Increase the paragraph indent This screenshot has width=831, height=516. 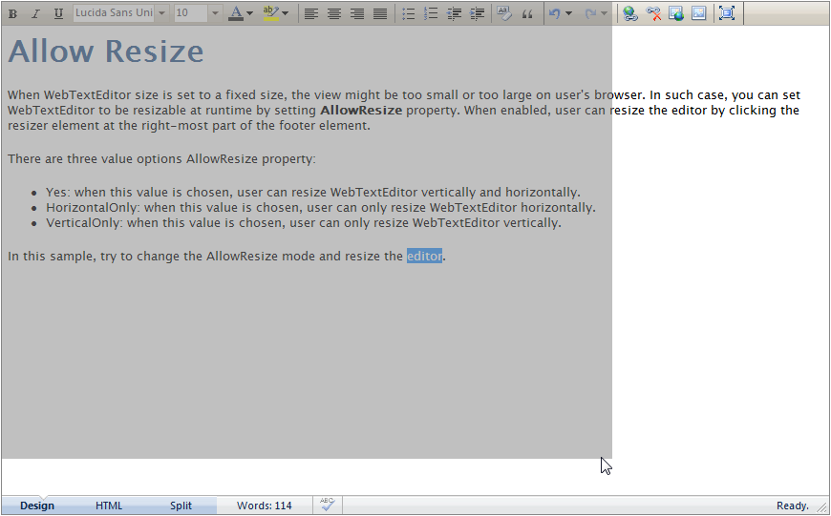tap(477, 13)
